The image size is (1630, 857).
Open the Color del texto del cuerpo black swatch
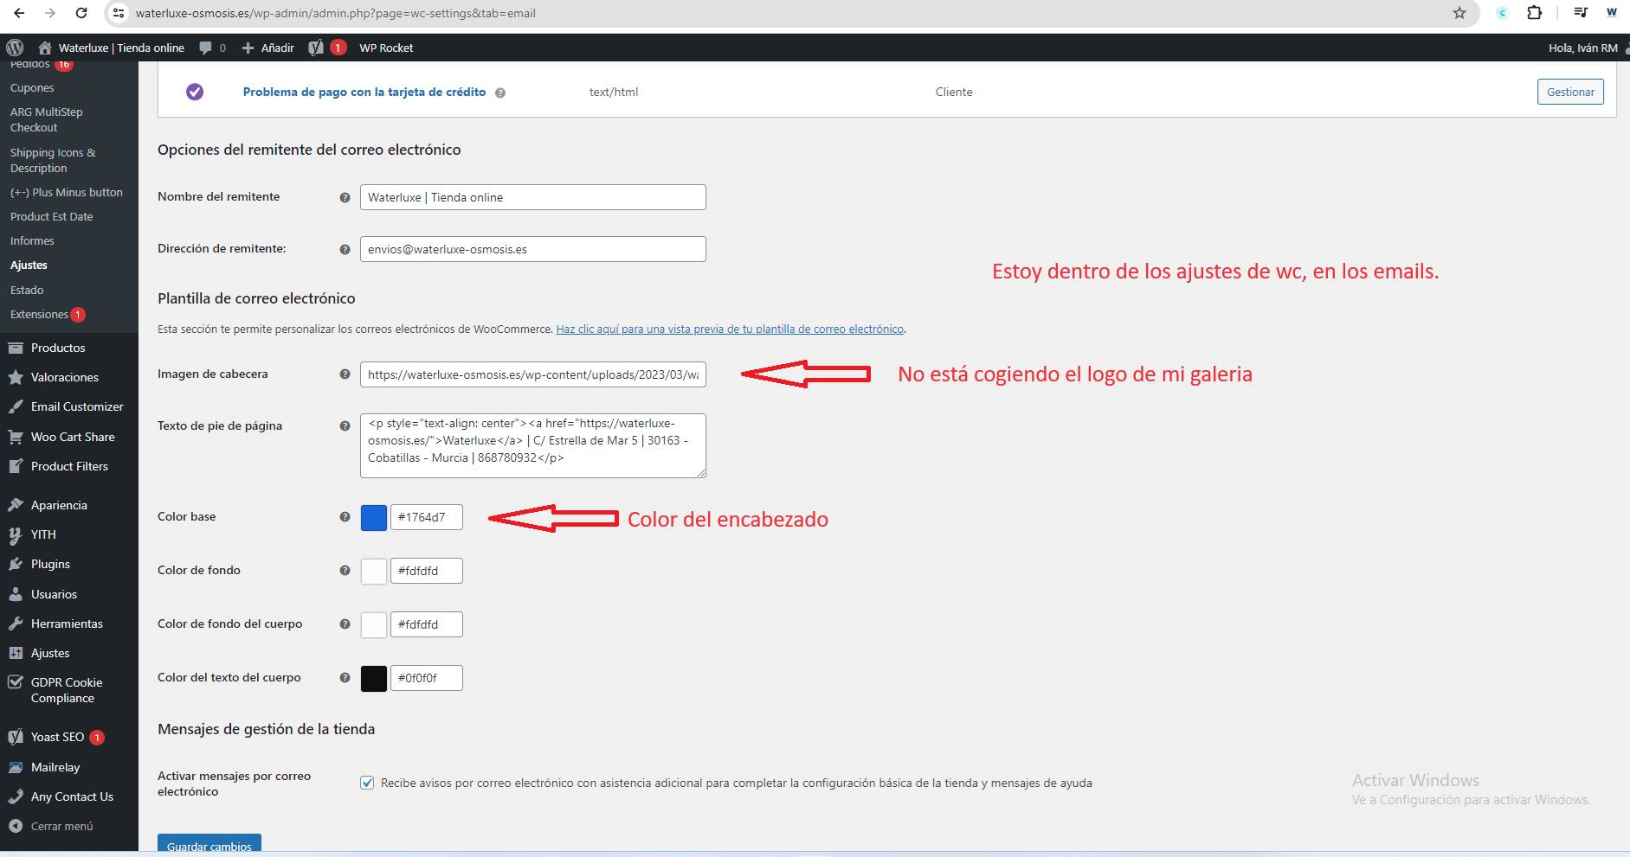point(374,678)
